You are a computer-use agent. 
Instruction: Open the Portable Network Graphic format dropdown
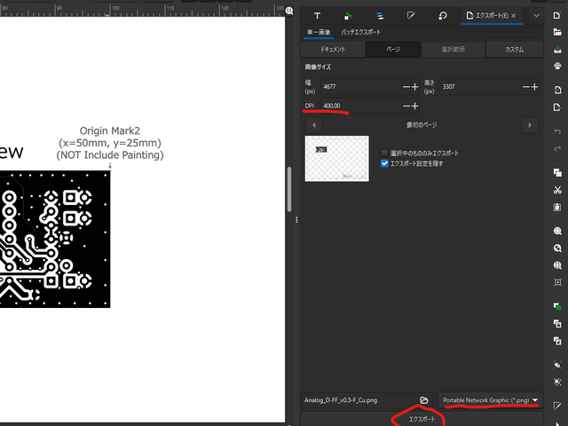491,400
